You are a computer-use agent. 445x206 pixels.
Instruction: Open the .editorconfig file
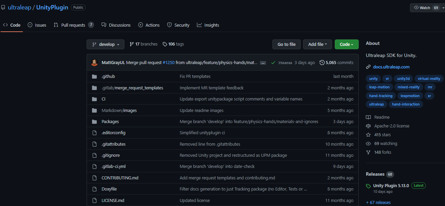click(x=114, y=133)
